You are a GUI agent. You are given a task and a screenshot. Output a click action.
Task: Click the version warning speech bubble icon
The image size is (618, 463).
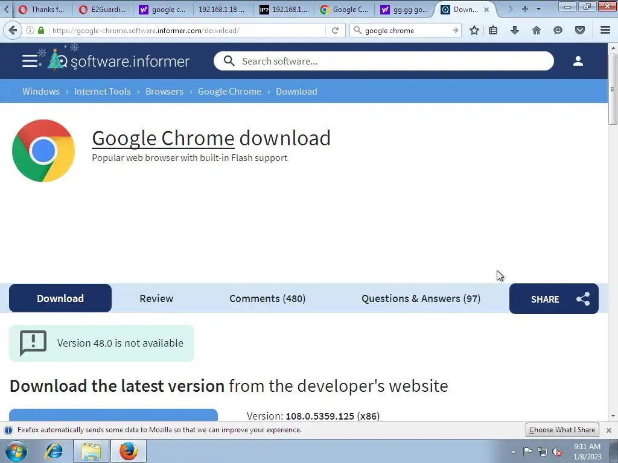[33, 343]
